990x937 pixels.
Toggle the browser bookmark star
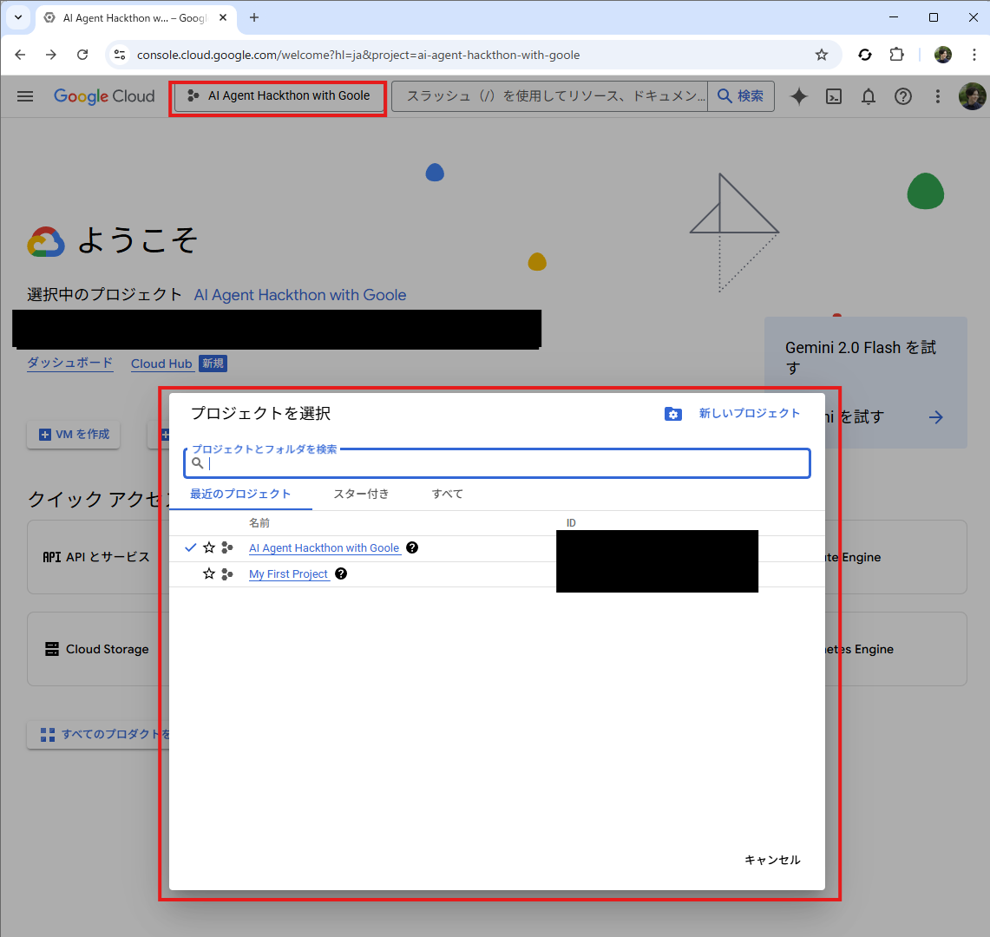point(821,54)
